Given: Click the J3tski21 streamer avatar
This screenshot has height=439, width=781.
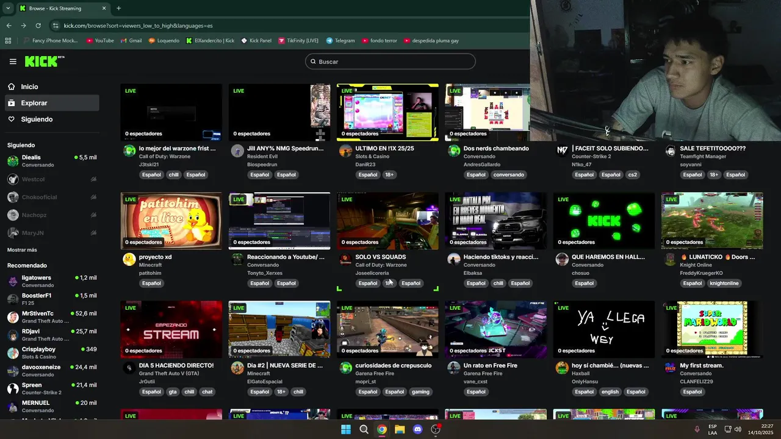Looking at the screenshot, I should (x=129, y=151).
